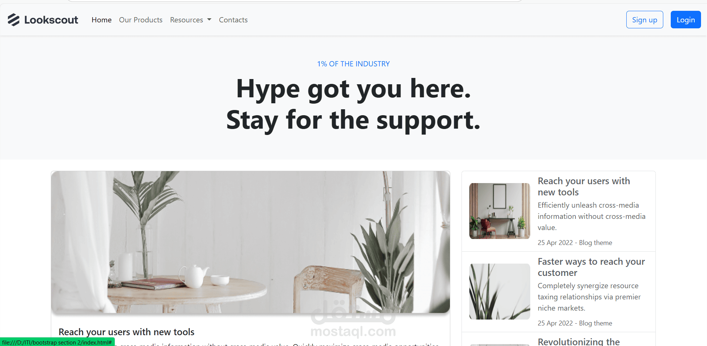
Task: Click the Revolutionizing the article title
Action: click(x=578, y=342)
